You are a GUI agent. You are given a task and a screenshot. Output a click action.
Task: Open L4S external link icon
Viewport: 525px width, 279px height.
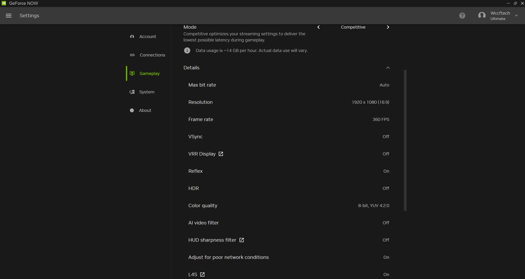pyautogui.click(x=202, y=274)
